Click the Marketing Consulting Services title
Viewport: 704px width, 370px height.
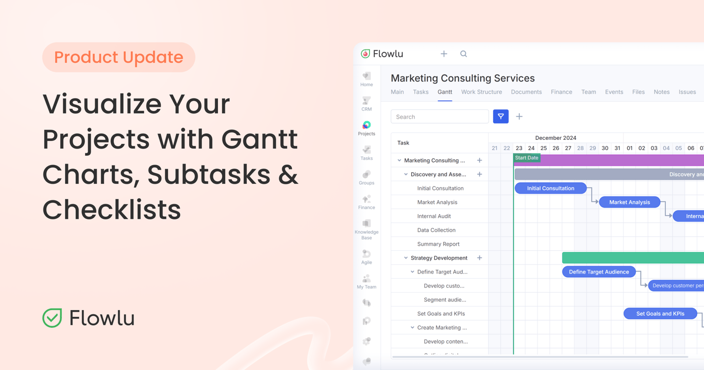(x=463, y=78)
